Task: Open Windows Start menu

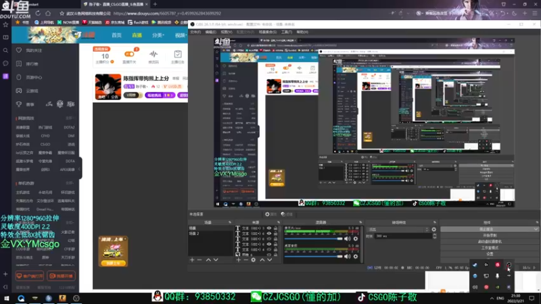Action: tap(7, 298)
